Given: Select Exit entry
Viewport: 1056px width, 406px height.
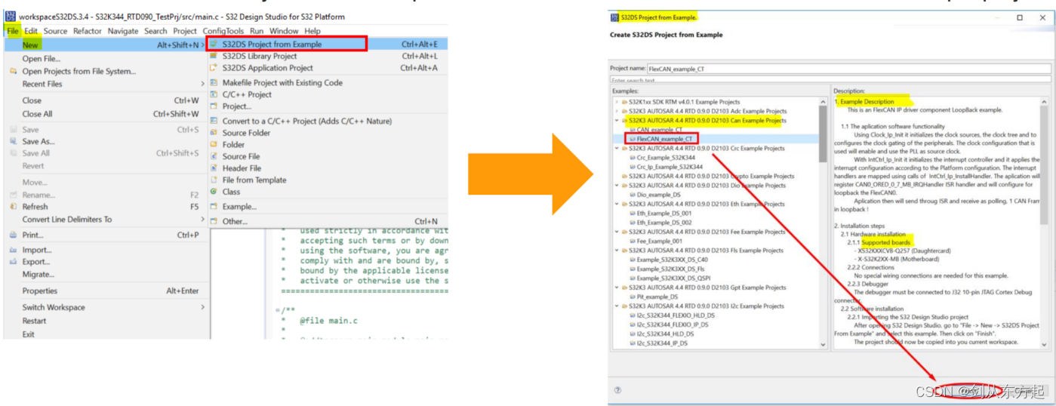Looking at the screenshot, I should tap(28, 334).
